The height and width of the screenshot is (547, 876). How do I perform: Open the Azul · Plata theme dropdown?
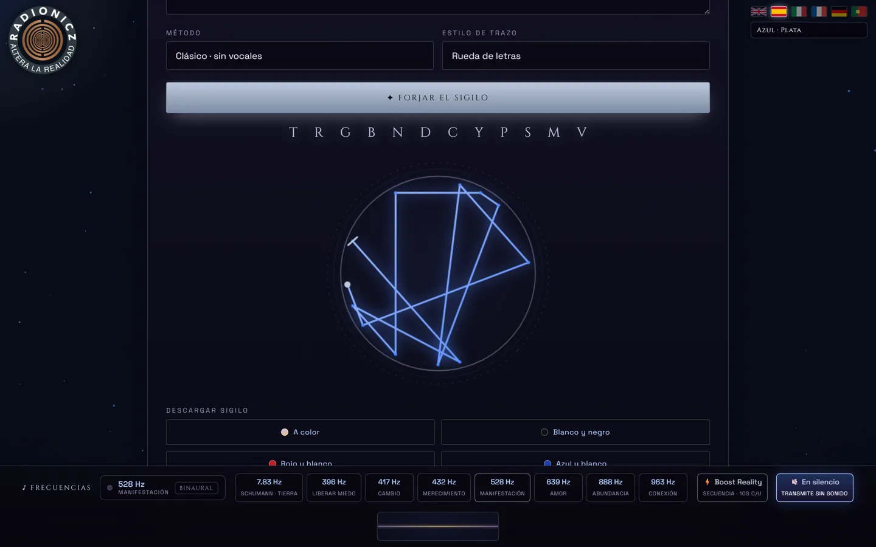(x=808, y=30)
